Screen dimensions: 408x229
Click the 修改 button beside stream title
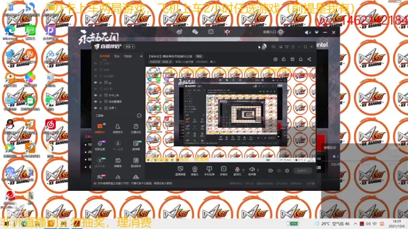click(199, 56)
